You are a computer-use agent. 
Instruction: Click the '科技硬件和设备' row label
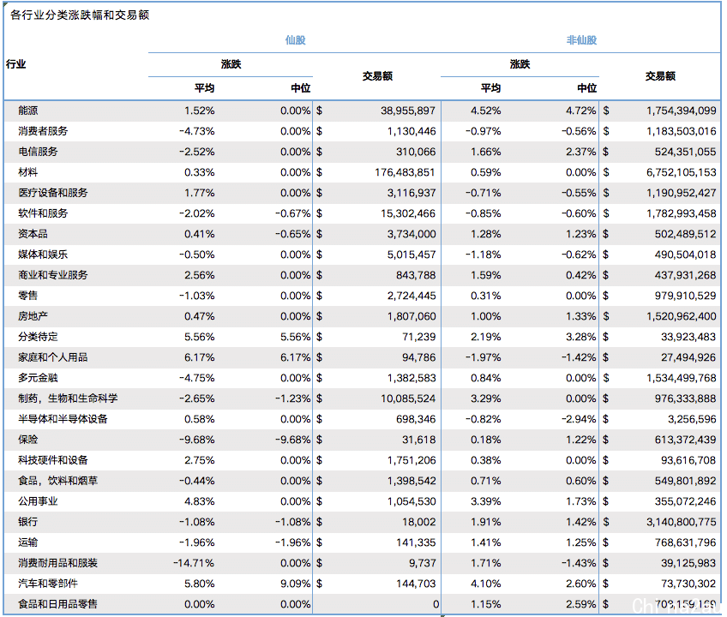coord(53,460)
